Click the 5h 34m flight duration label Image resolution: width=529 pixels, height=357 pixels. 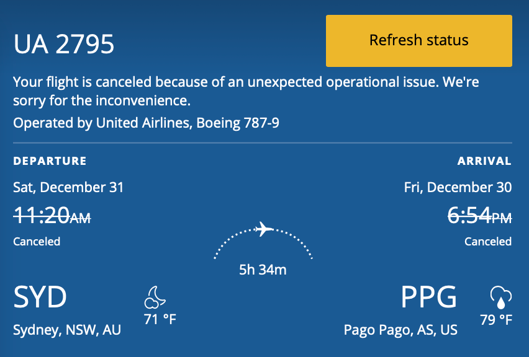click(263, 270)
